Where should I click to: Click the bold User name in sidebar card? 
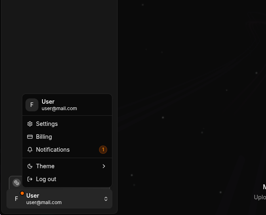pyautogui.click(x=33, y=196)
